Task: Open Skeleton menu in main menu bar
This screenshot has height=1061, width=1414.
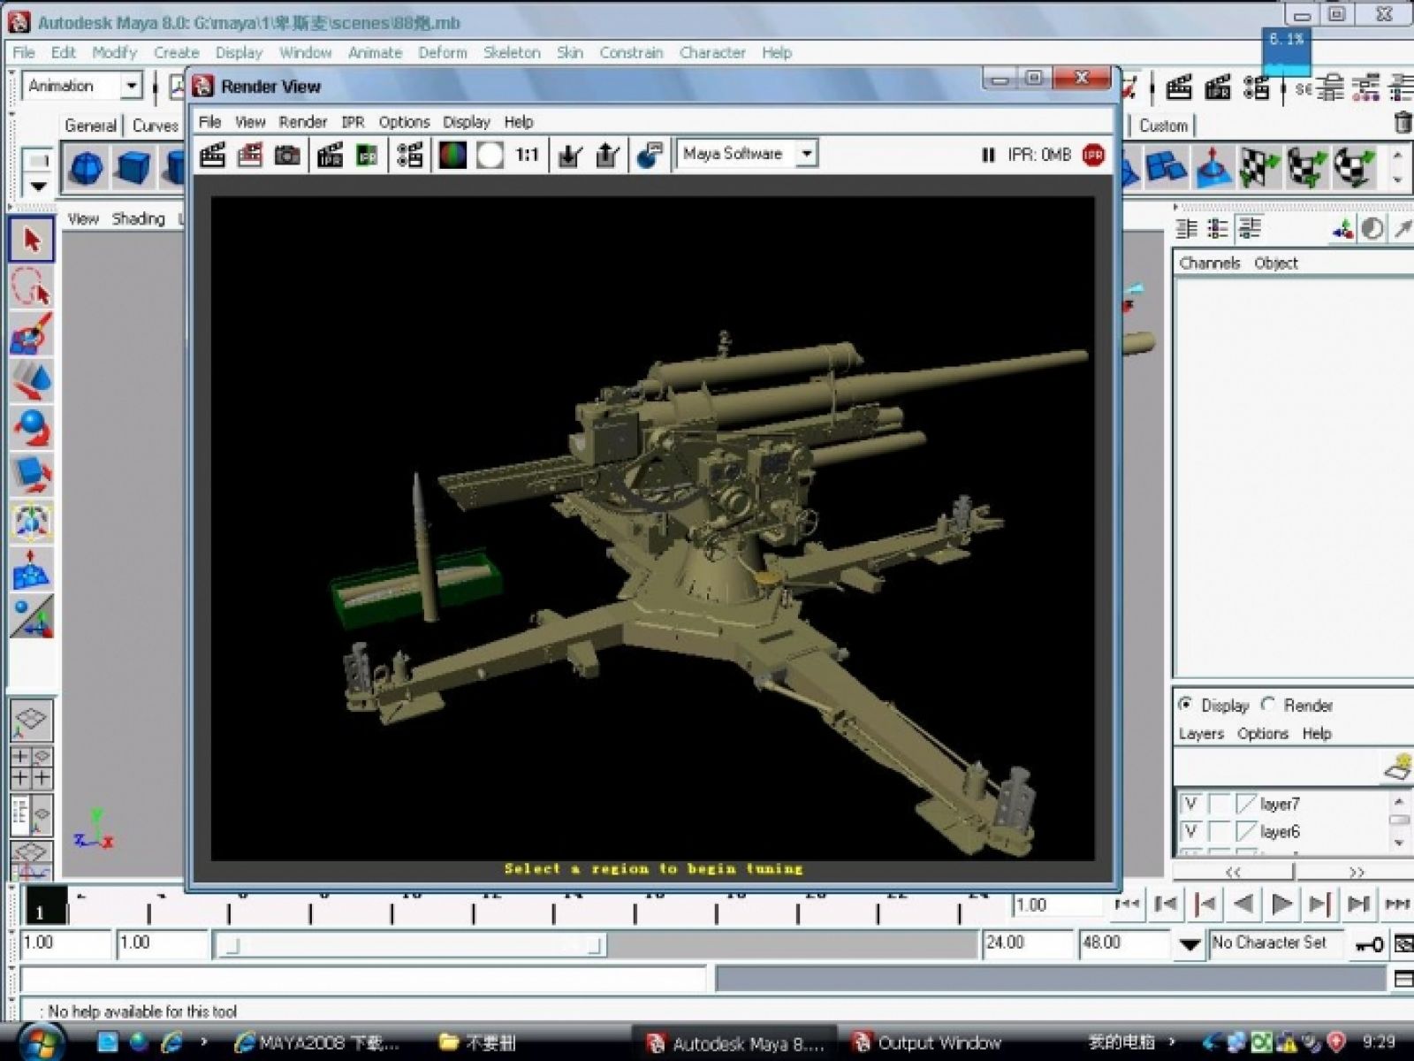Action: tap(512, 52)
